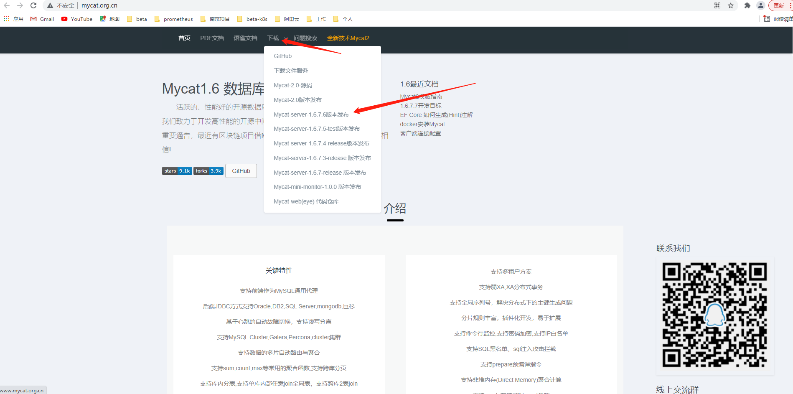Open the 客户端连接配置 document link
This screenshot has width=793, height=394.
click(x=420, y=133)
